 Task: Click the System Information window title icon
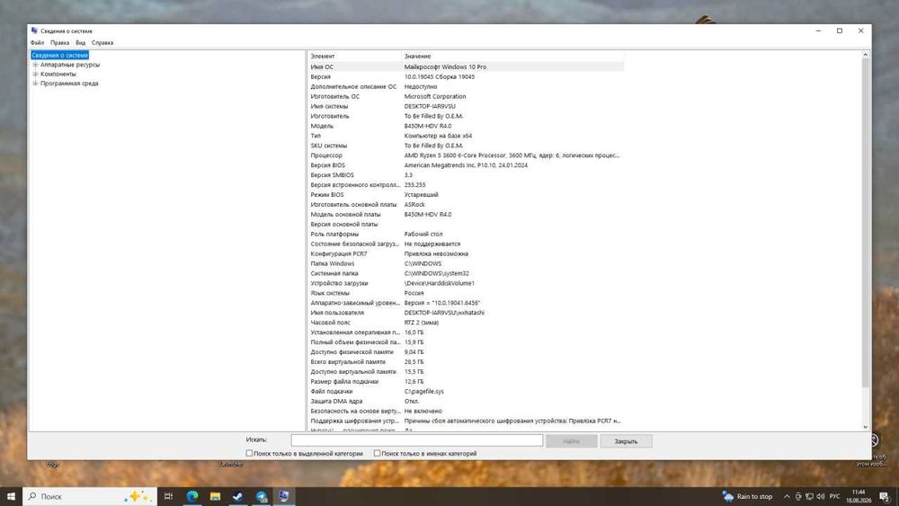tap(34, 31)
